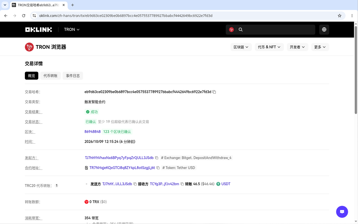This screenshot has height=224, width=358.
Task: View site information icon in address bar
Action: (34, 16)
